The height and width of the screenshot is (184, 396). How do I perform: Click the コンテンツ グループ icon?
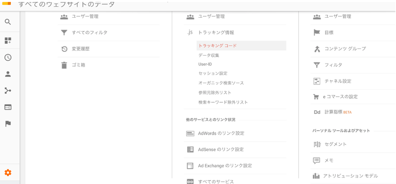tap(317, 49)
